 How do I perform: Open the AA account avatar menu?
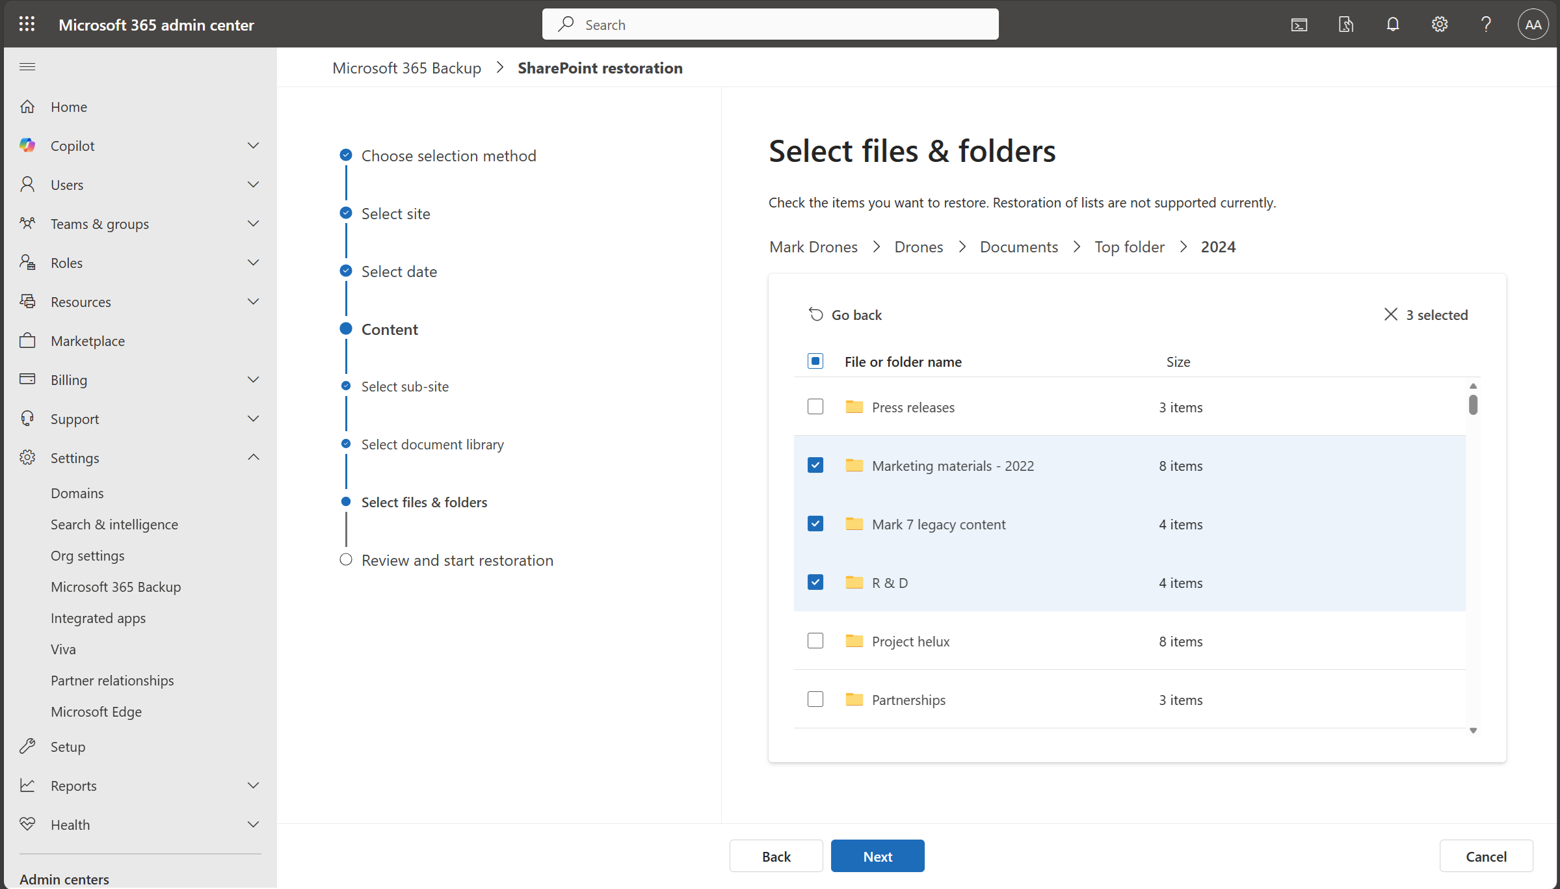[1533, 24]
